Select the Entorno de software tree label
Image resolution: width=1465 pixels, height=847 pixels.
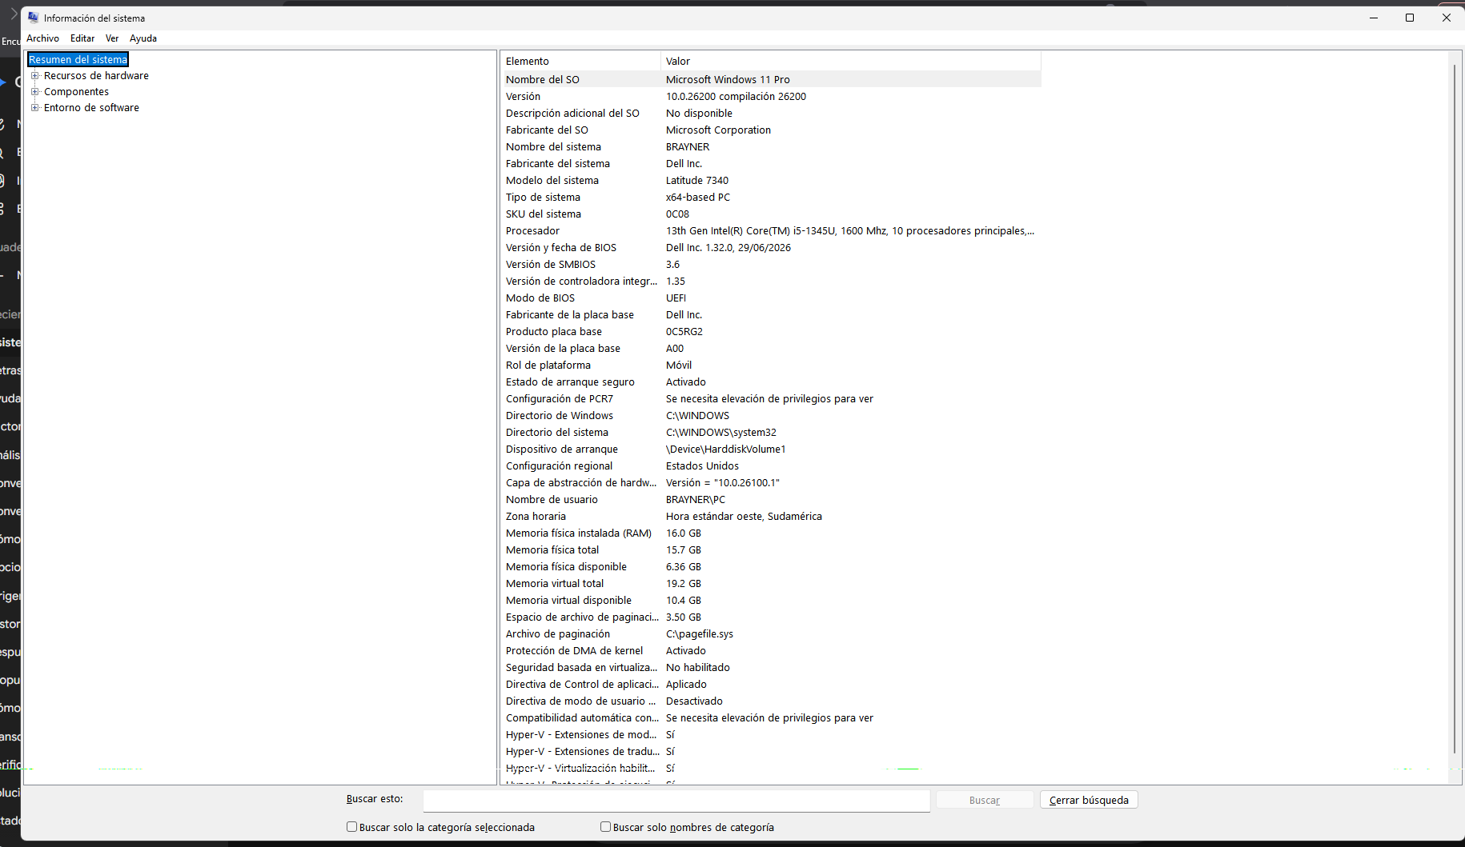(91, 108)
